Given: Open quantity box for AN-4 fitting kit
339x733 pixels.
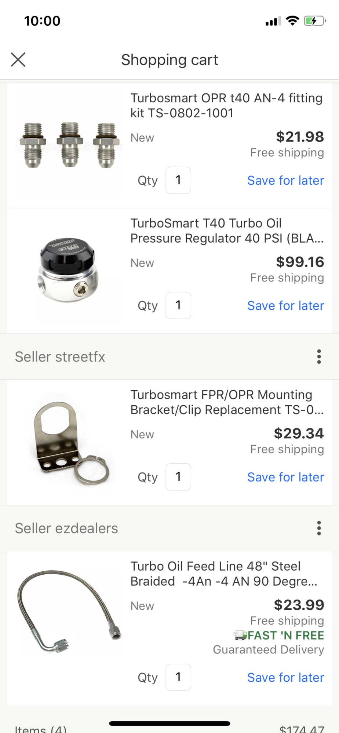Looking at the screenshot, I should pos(178,180).
